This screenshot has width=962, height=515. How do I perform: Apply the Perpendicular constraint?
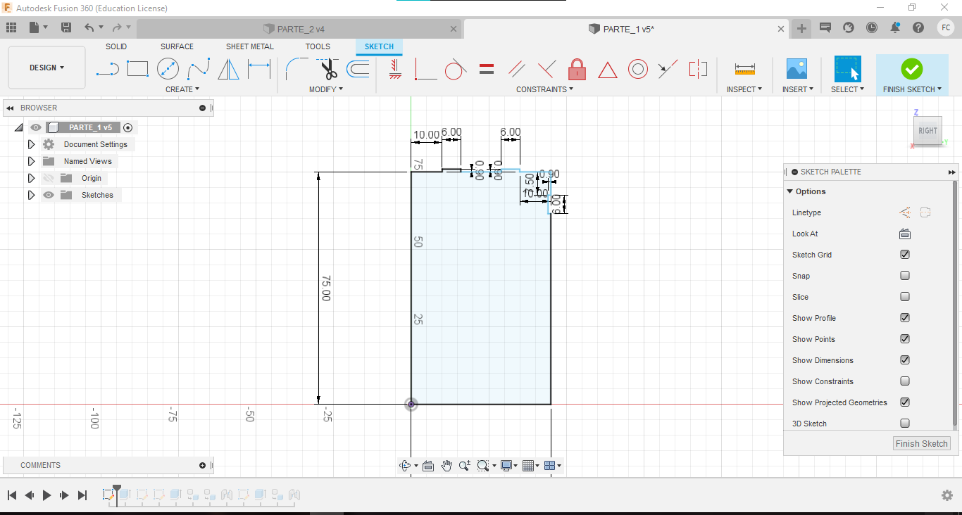547,69
